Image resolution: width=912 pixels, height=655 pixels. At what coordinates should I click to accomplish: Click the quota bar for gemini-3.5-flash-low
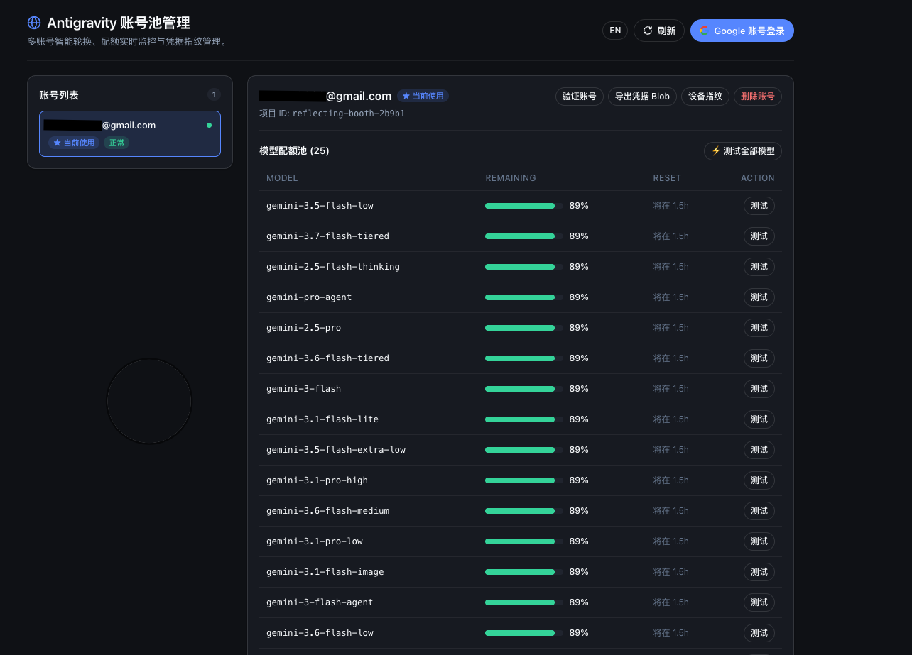pos(524,206)
